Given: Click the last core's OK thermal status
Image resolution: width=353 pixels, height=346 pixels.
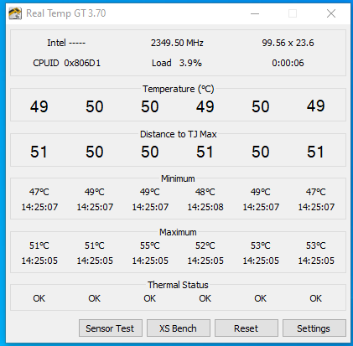Looking at the screenshot, I should pos(316,298).
